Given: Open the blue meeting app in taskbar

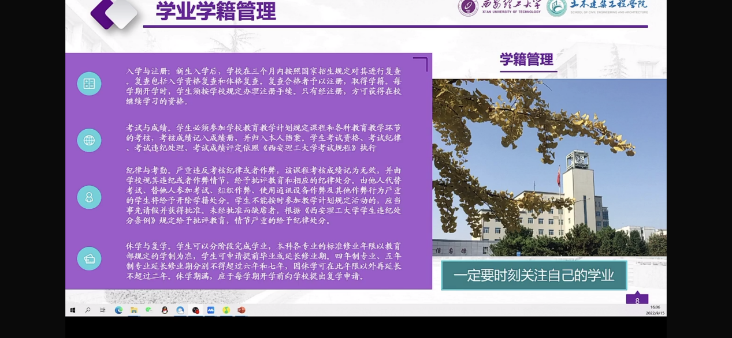Looking at the screenshot, I should 211,310.
